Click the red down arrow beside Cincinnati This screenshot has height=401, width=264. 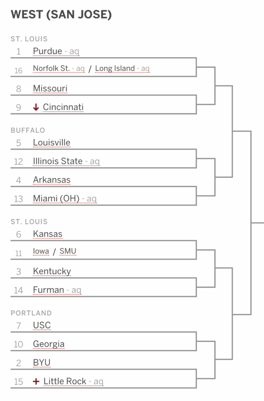[x=36, y=107]
